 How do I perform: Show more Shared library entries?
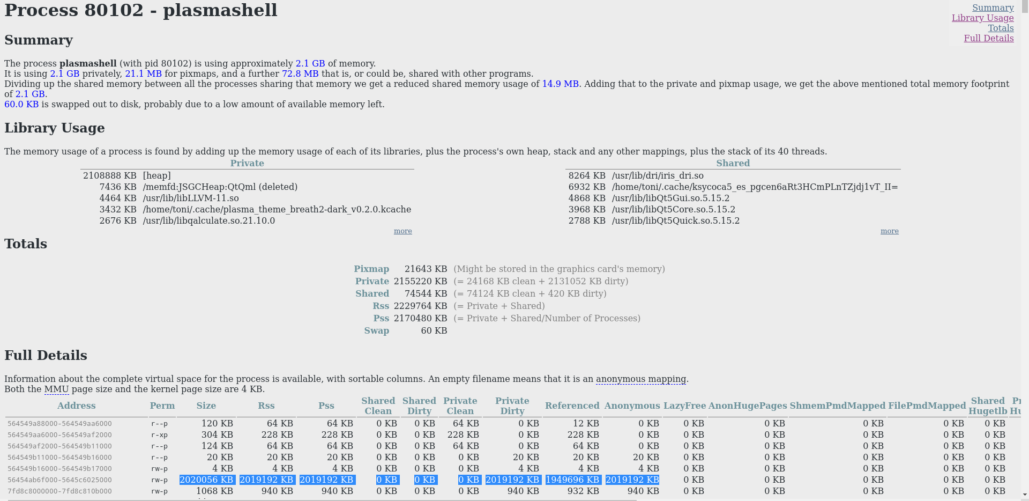[889, 231]
